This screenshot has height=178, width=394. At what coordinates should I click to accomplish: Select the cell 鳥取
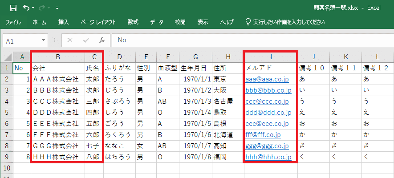pyautogui.click(x=228, y=113)
